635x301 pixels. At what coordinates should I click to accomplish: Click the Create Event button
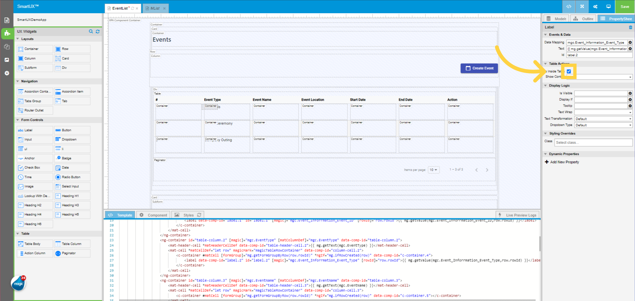(x=479, y=68)
